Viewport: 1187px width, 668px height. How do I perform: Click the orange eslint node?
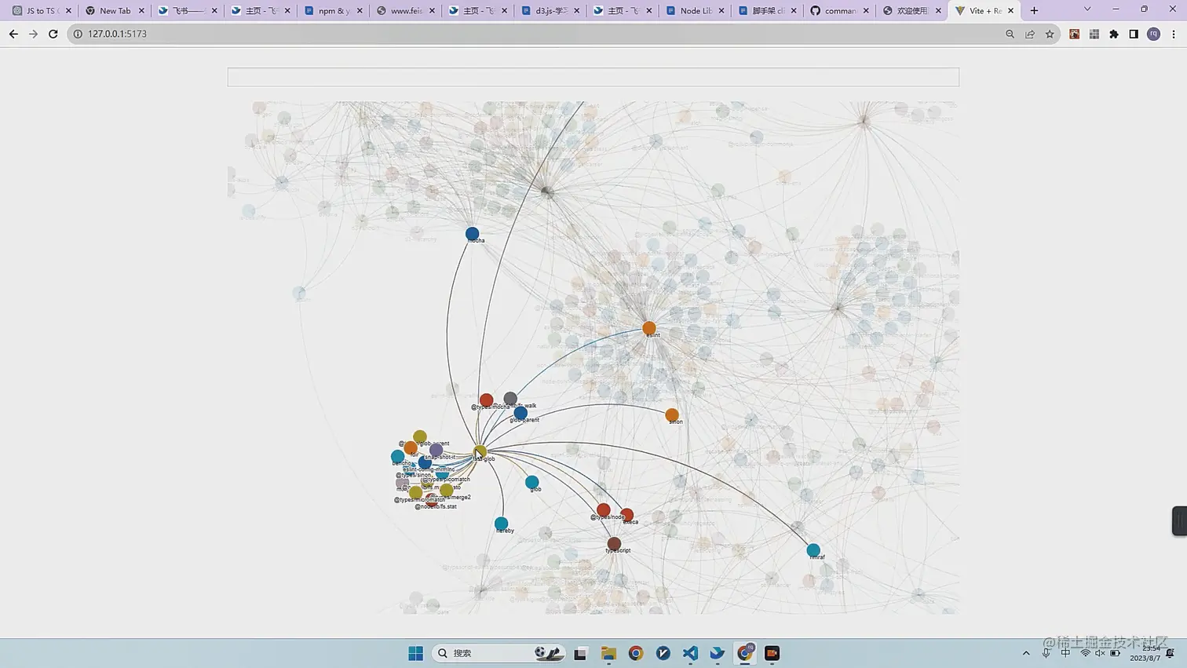(x=649, y=328)
